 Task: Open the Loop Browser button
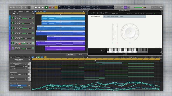[158, 7]
